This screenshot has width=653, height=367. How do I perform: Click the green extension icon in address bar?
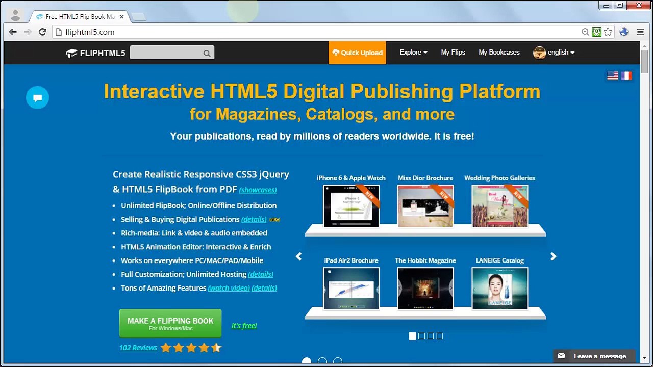click(x=596, y=32)
